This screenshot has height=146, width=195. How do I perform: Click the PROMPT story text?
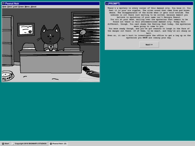pos(149,23)
